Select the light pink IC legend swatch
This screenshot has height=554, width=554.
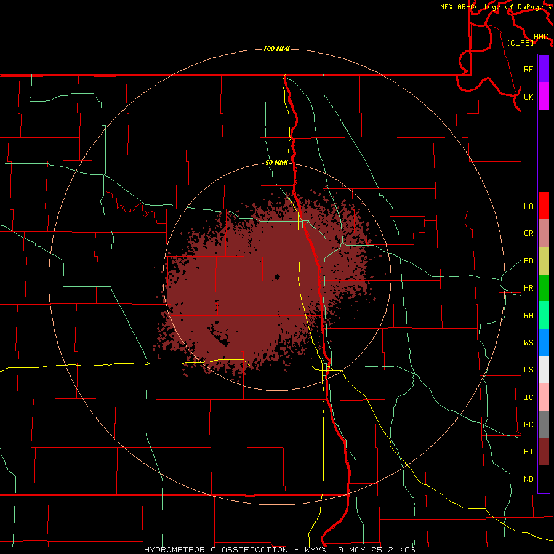point(544,397)
